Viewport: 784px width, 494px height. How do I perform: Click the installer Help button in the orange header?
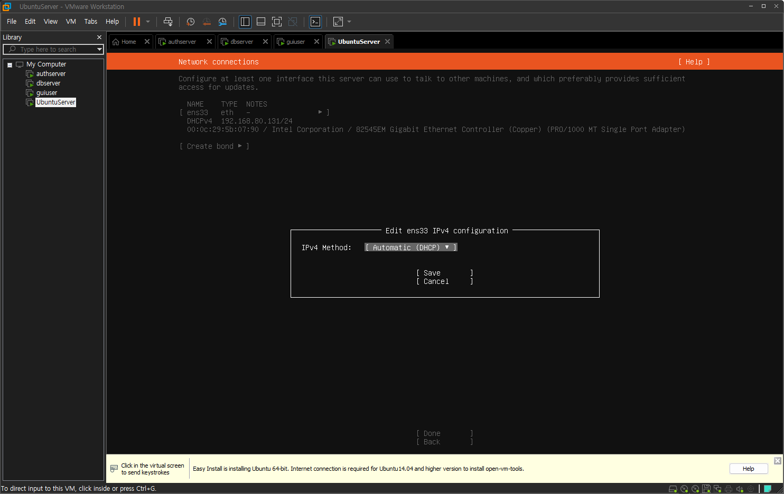point(694,62)
